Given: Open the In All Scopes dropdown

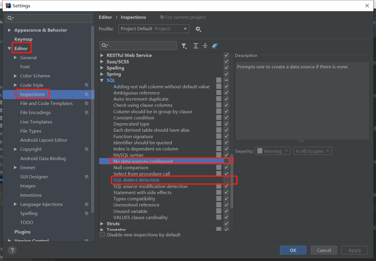Looking at the screenshot, I should tap(313, 151).
